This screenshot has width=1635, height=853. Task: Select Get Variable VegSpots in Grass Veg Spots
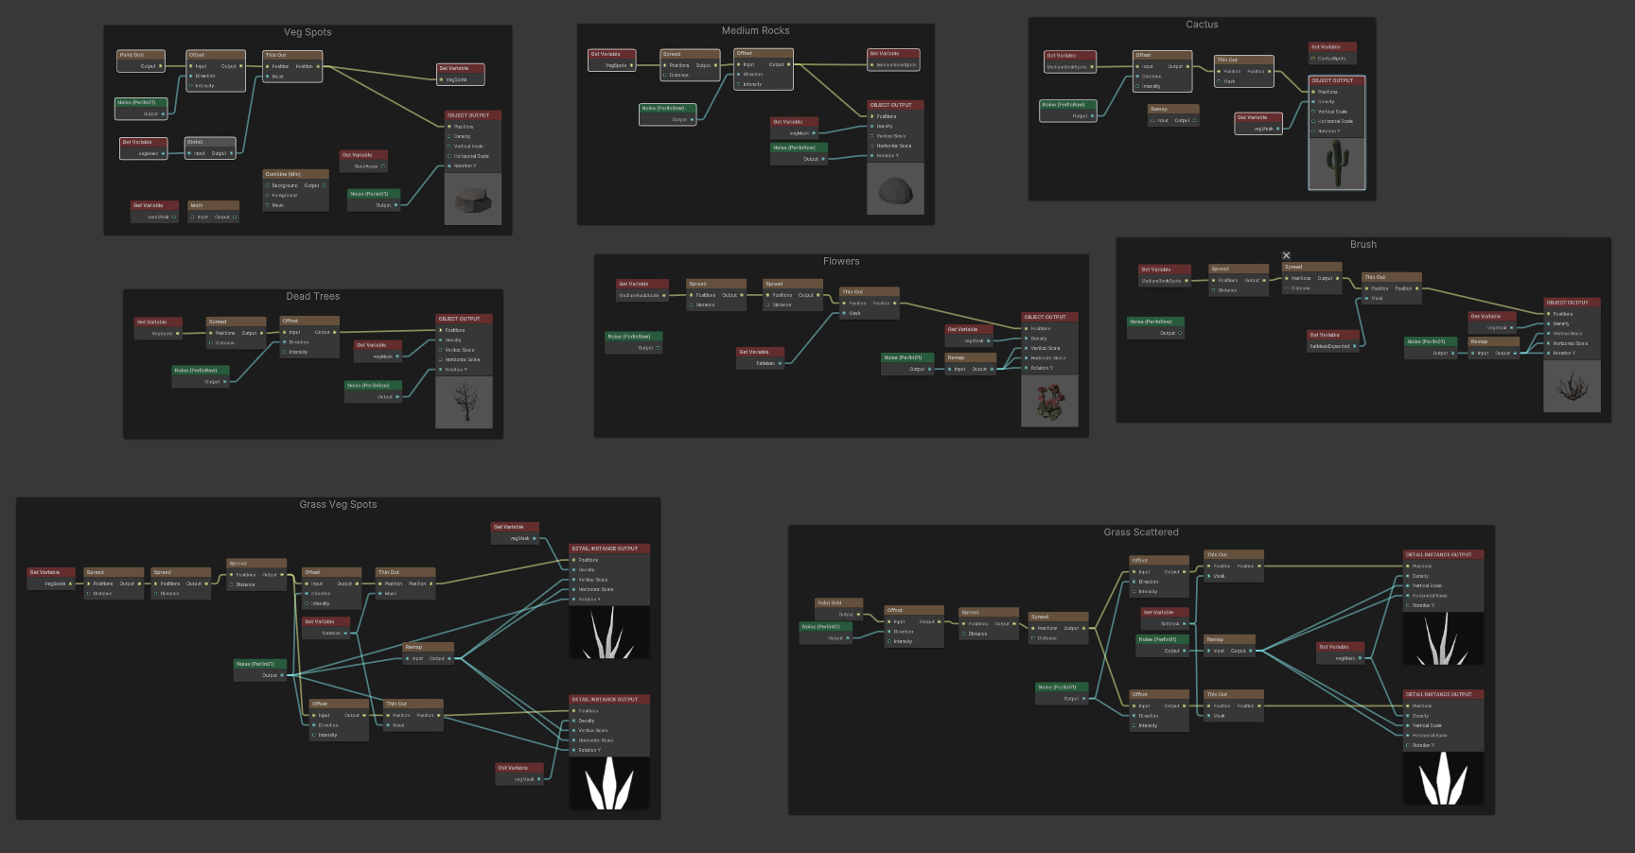[x=52, y=578]
